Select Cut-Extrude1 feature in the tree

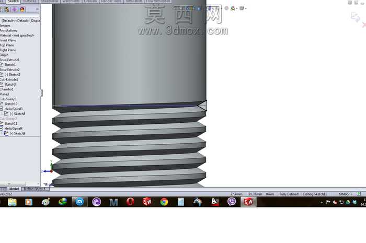[9, 79]
